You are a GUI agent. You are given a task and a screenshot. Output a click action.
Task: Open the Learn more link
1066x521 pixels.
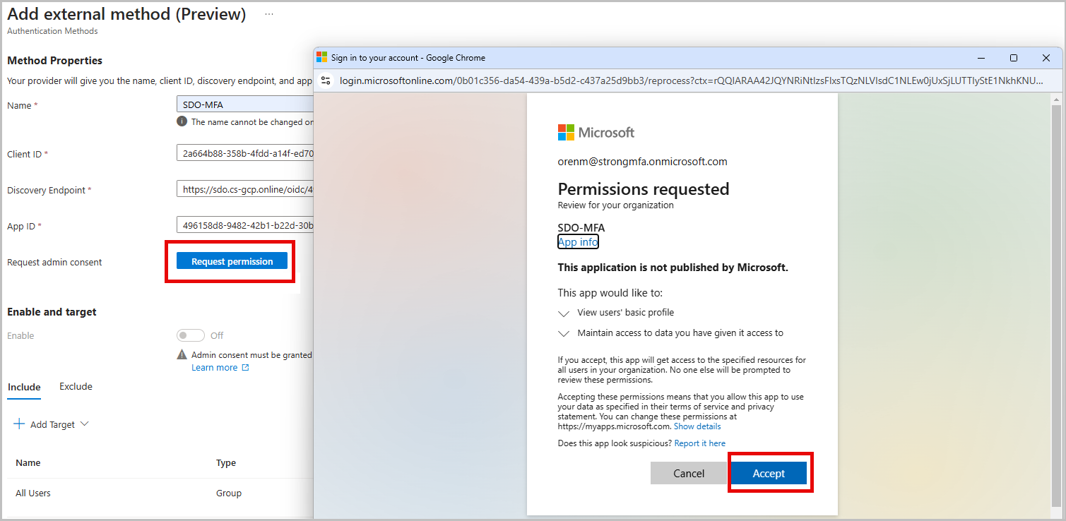(x=220, y=368)
